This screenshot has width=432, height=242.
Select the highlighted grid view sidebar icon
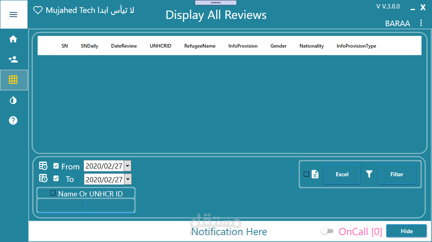click(13, 80)
